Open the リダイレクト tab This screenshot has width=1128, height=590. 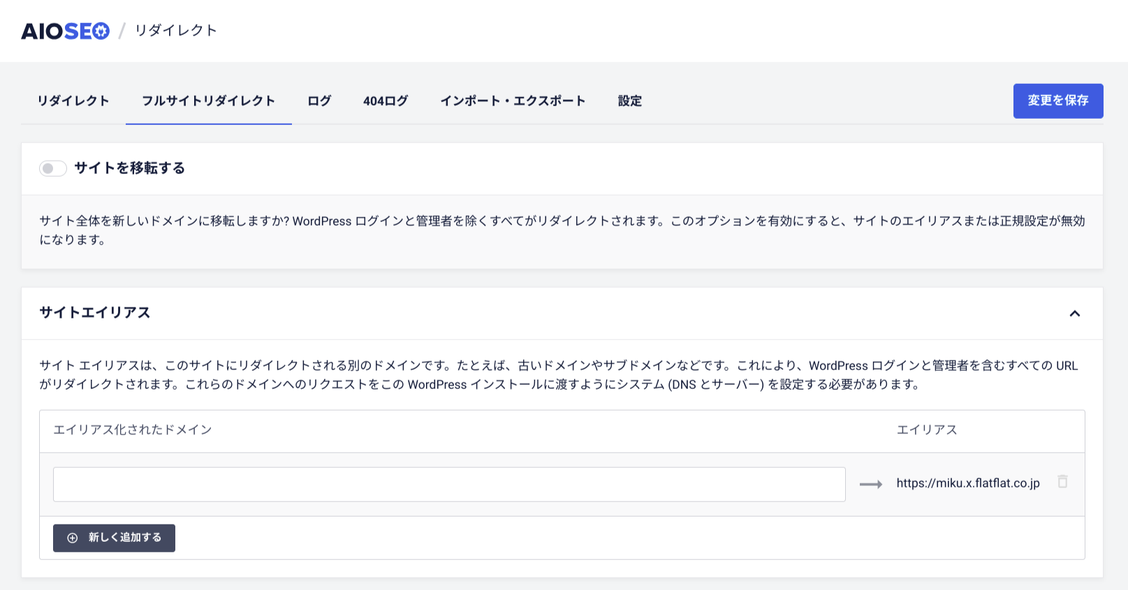(73, 101)
